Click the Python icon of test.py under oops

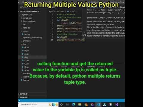tap(23, 34)
